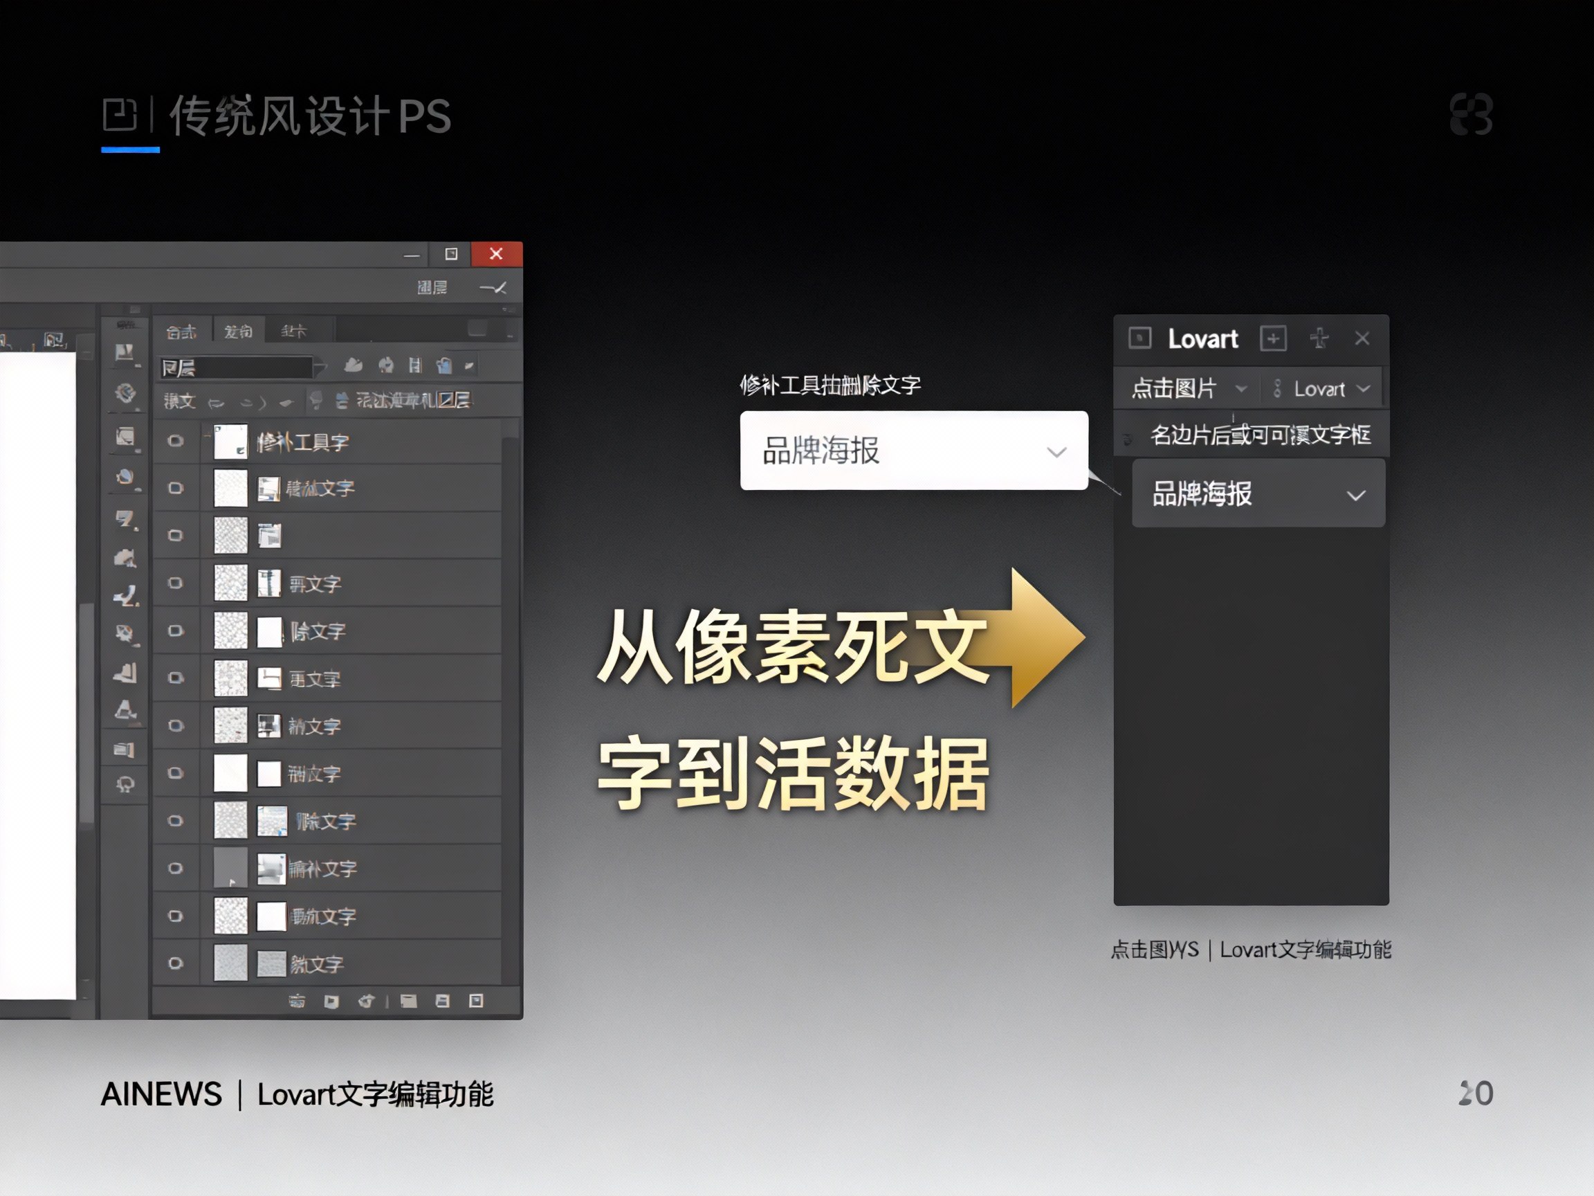
Task: Toggle visibility of the bottom layer in list
Action: 175,963
